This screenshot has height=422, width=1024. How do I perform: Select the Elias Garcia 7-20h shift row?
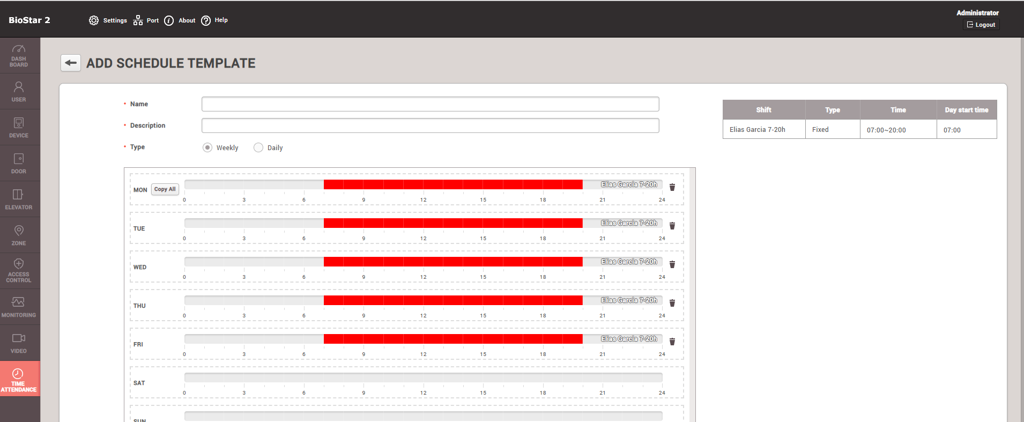[x=859, y=129]
